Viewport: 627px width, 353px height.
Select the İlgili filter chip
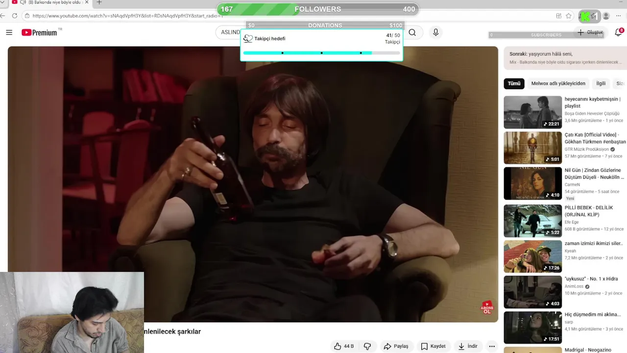point(601,83)
